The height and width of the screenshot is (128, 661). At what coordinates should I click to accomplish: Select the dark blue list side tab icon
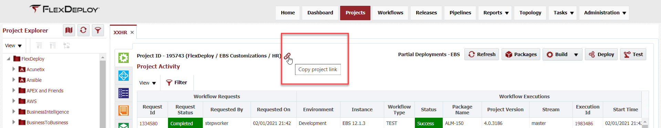124,93
